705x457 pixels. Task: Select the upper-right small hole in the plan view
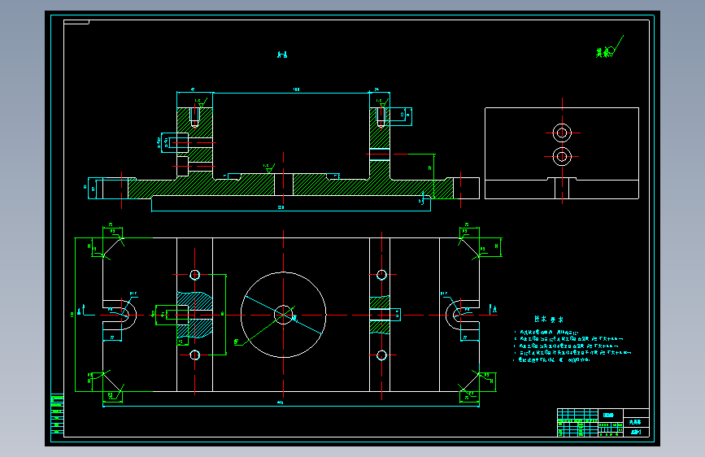coord(381,274)
